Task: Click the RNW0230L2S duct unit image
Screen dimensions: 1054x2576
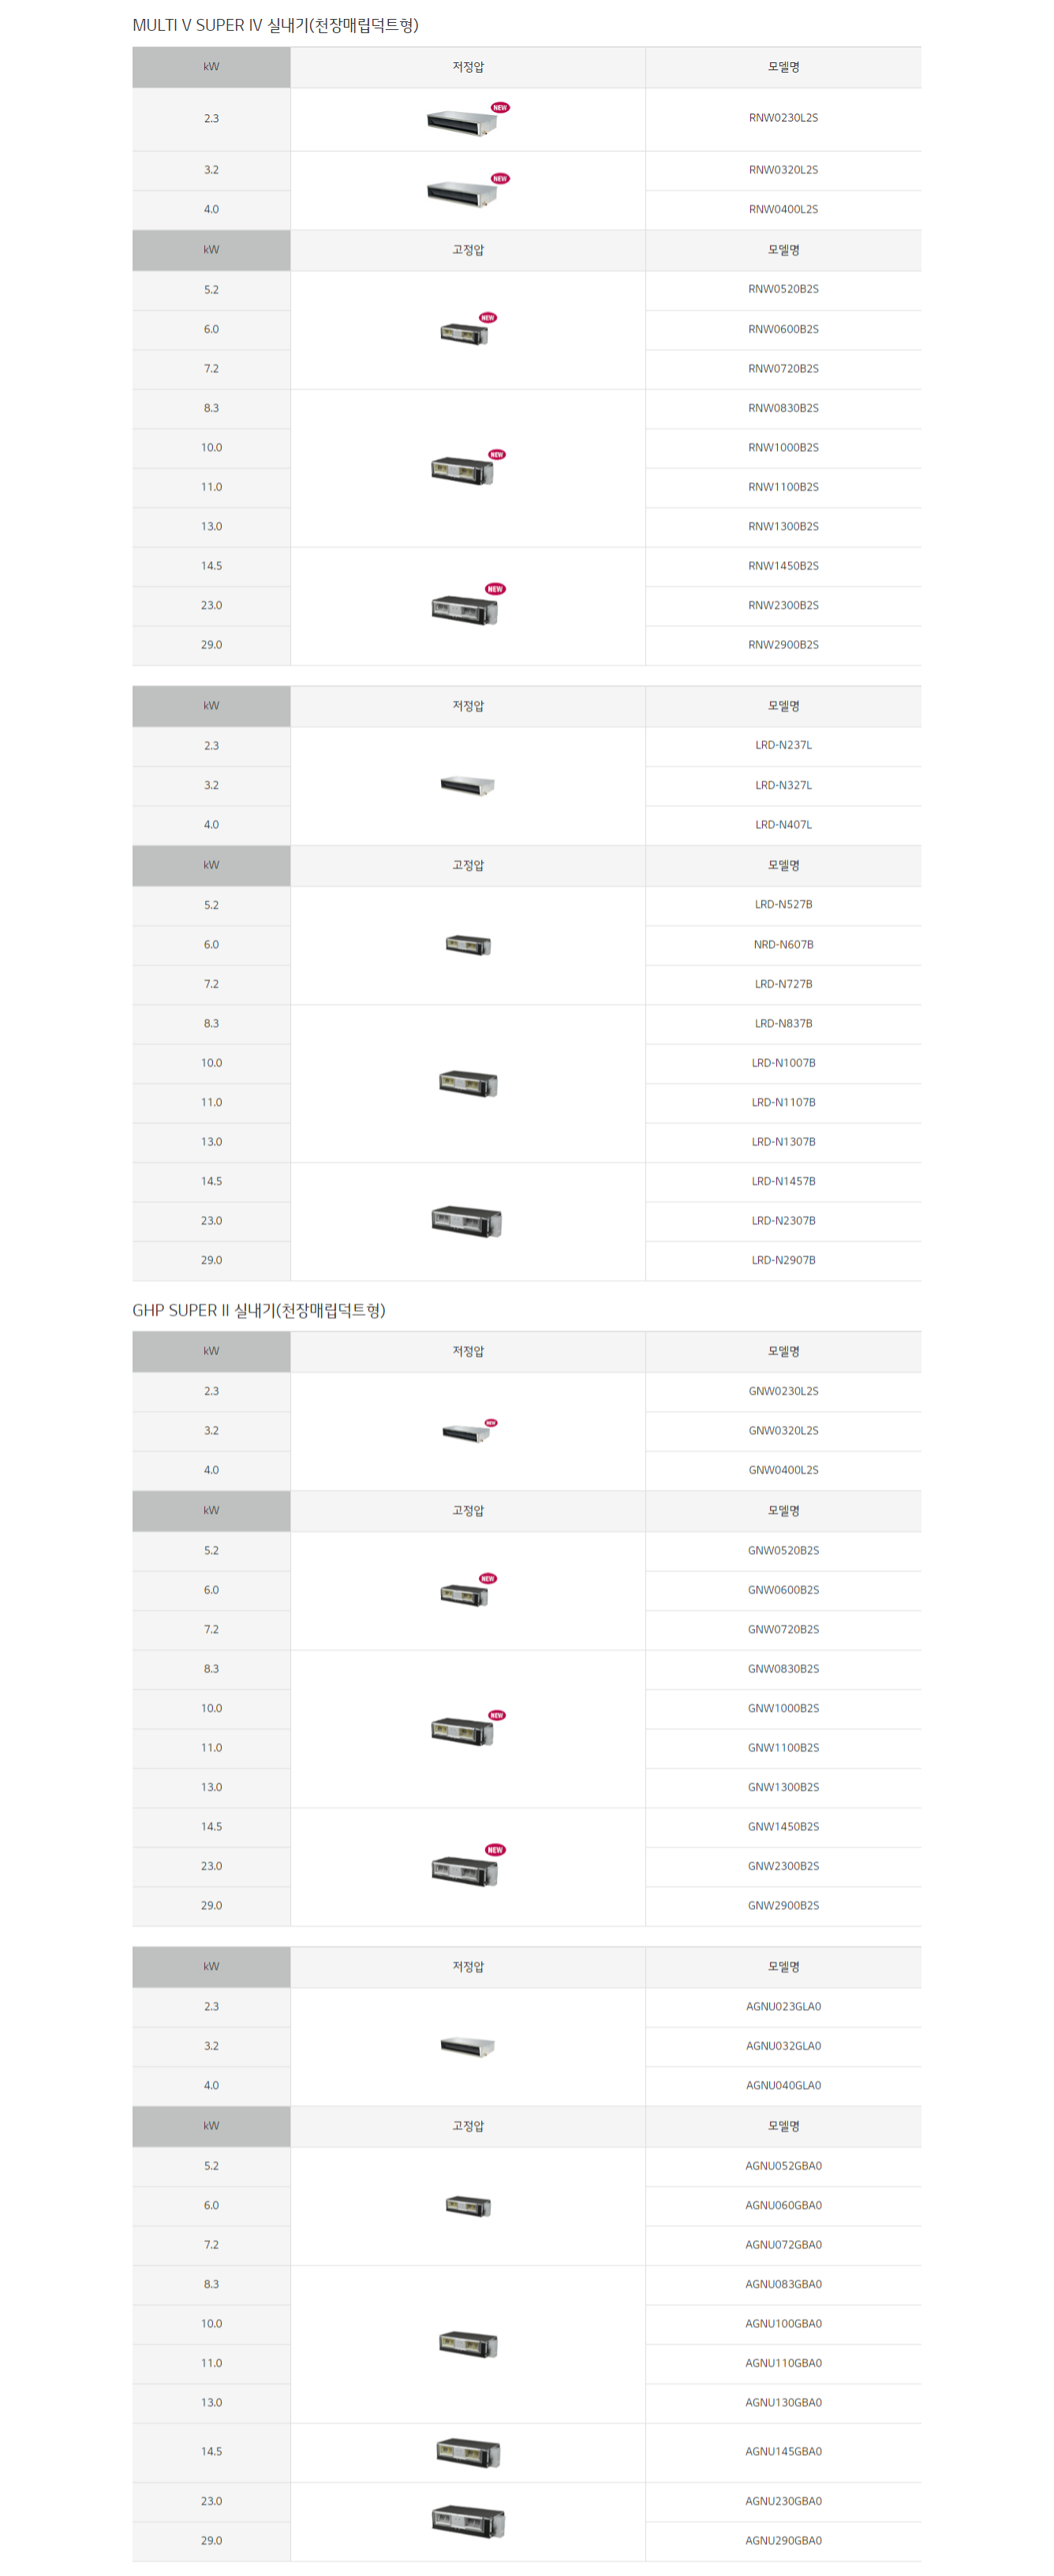Action: click(x=461, y=123)
